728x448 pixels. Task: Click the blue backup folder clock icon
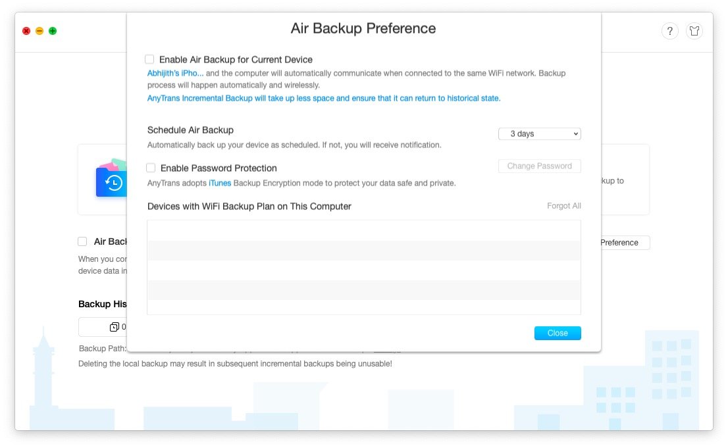point(111,180)
